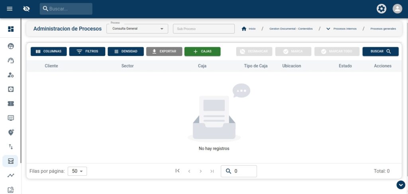Open the highlighted inbox tray sidebar icon
This screenshot has width=408, height=194.
pos(11,161)
